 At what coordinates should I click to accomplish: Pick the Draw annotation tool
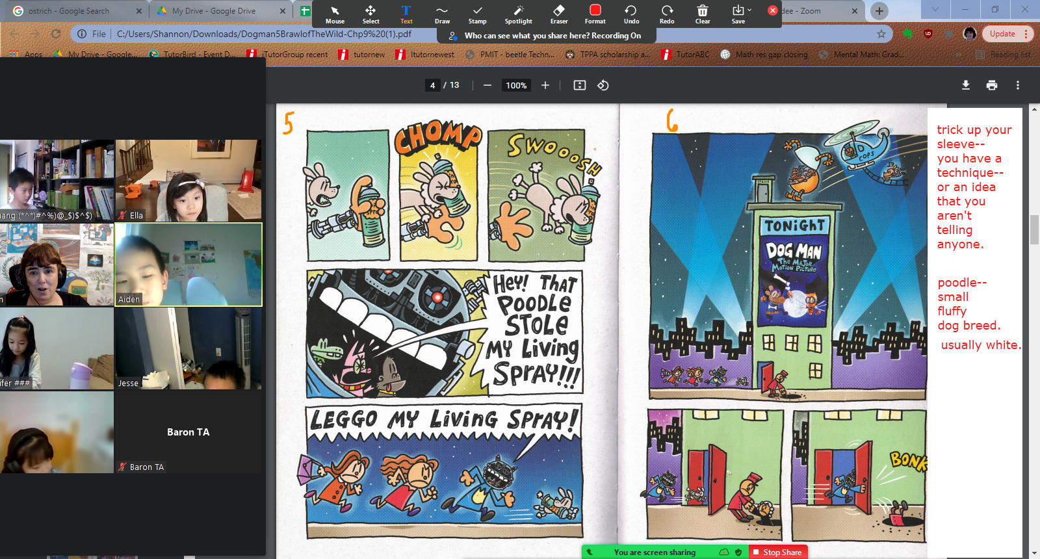[x=442, y=14]
